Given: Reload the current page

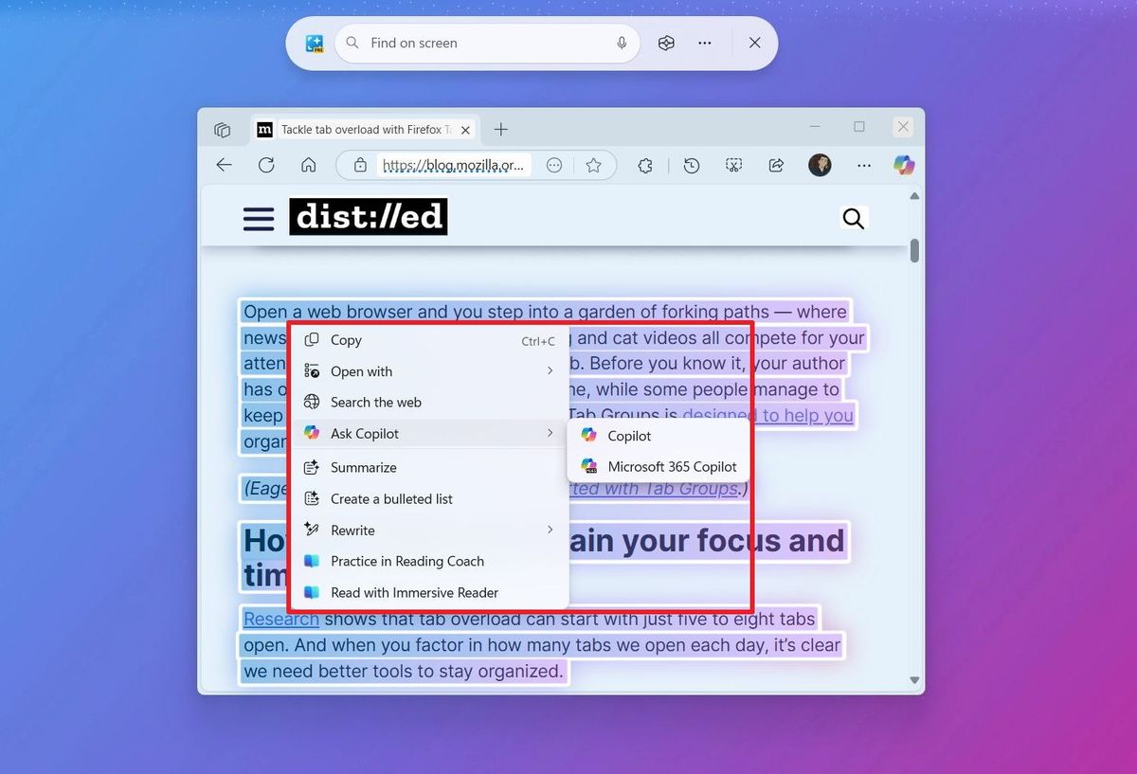Looking at the screenshot, I should tap(266, 164).
